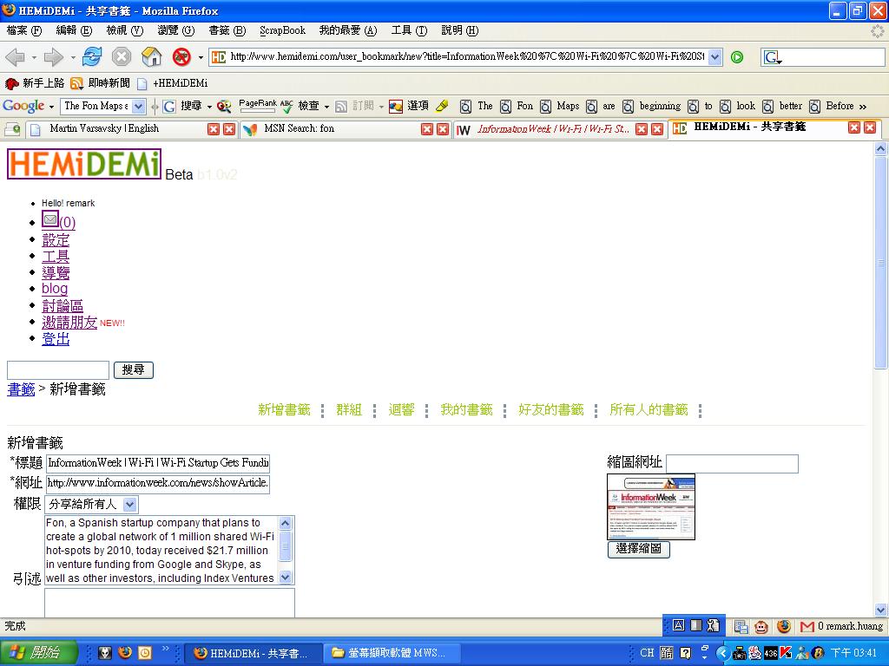Click the Google toolbar logo
Image resolution: width=889 pixels, height=666 pixels.
click(23, 106)
